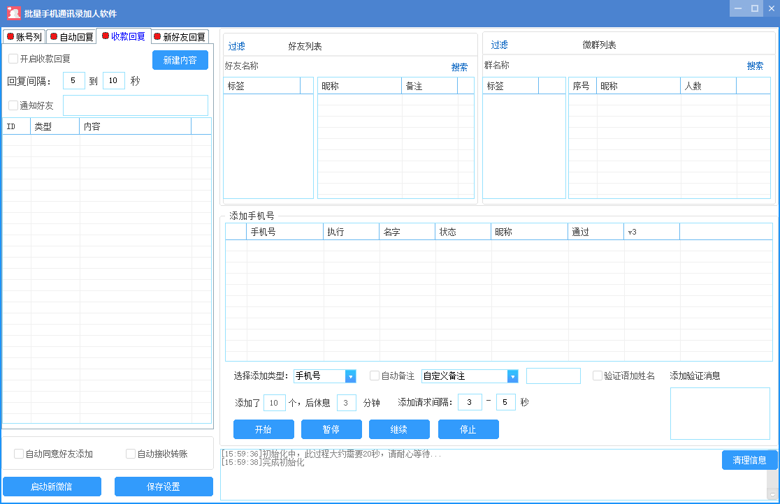This screenshot has width=780, height=504.
Task: Click the 暂停 button
Action: pyautogui.click(x=331, y=429)
